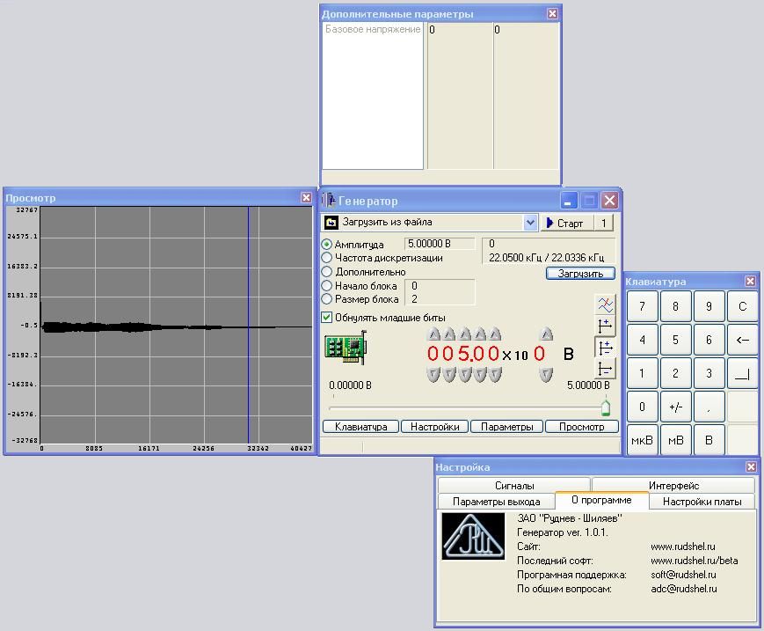Click the green amplitude slider handle
Screen dimensions: 764x631
pos(605,407)
